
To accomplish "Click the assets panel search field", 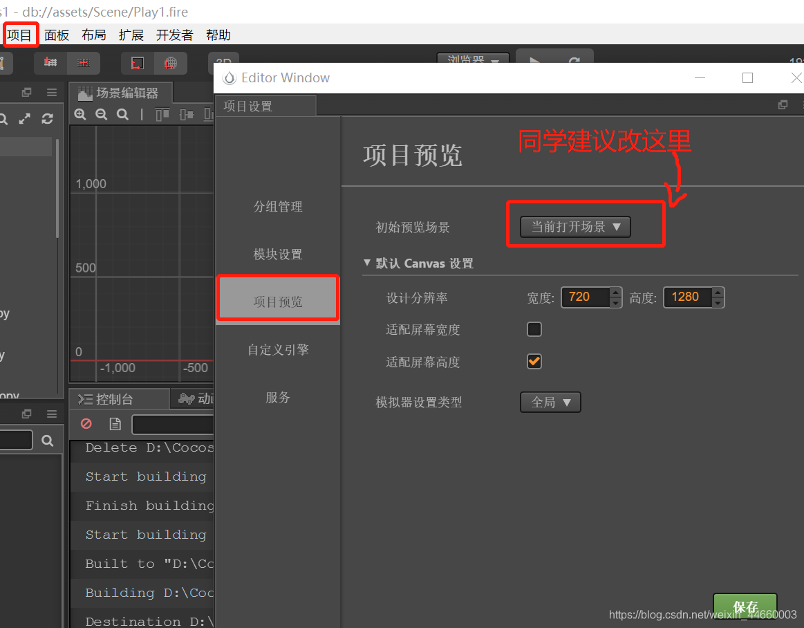I will click(x=16, y=440).
